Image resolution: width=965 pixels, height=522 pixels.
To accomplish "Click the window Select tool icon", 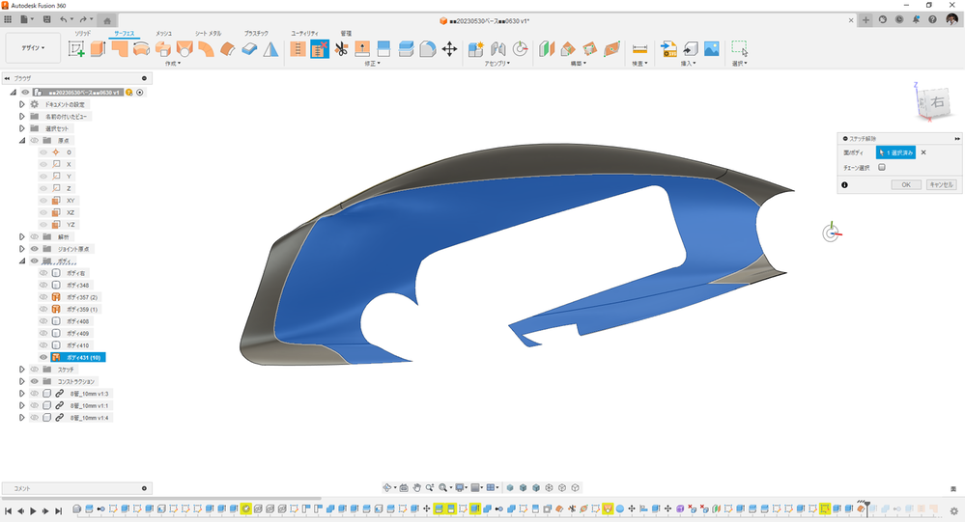I will pyautogui.click(x=739, y=49).
